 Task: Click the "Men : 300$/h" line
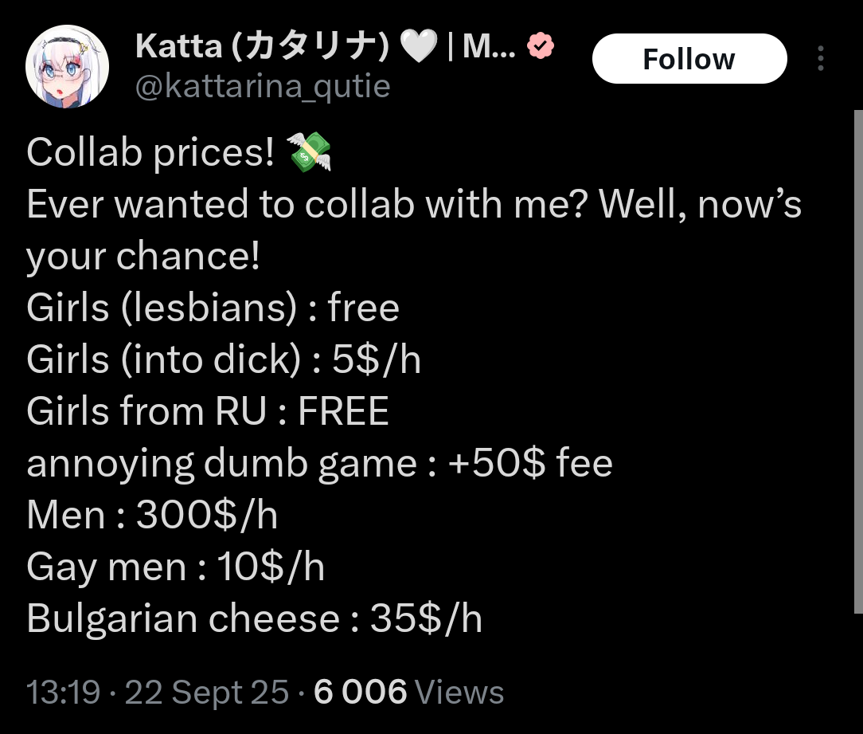(x=151, y=516)
